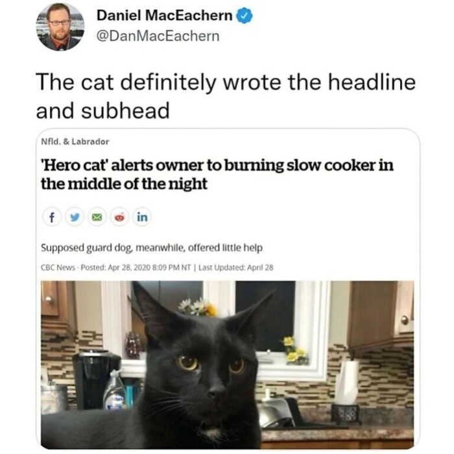Image resolution: width=454 pixels, height=454 pixels.
Task: Click the Posted Apr 28, 2020 timestamp
Action: point(136,267)
